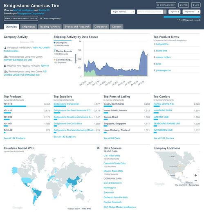Zoom in on Company Locations map

tap(196, 175)
